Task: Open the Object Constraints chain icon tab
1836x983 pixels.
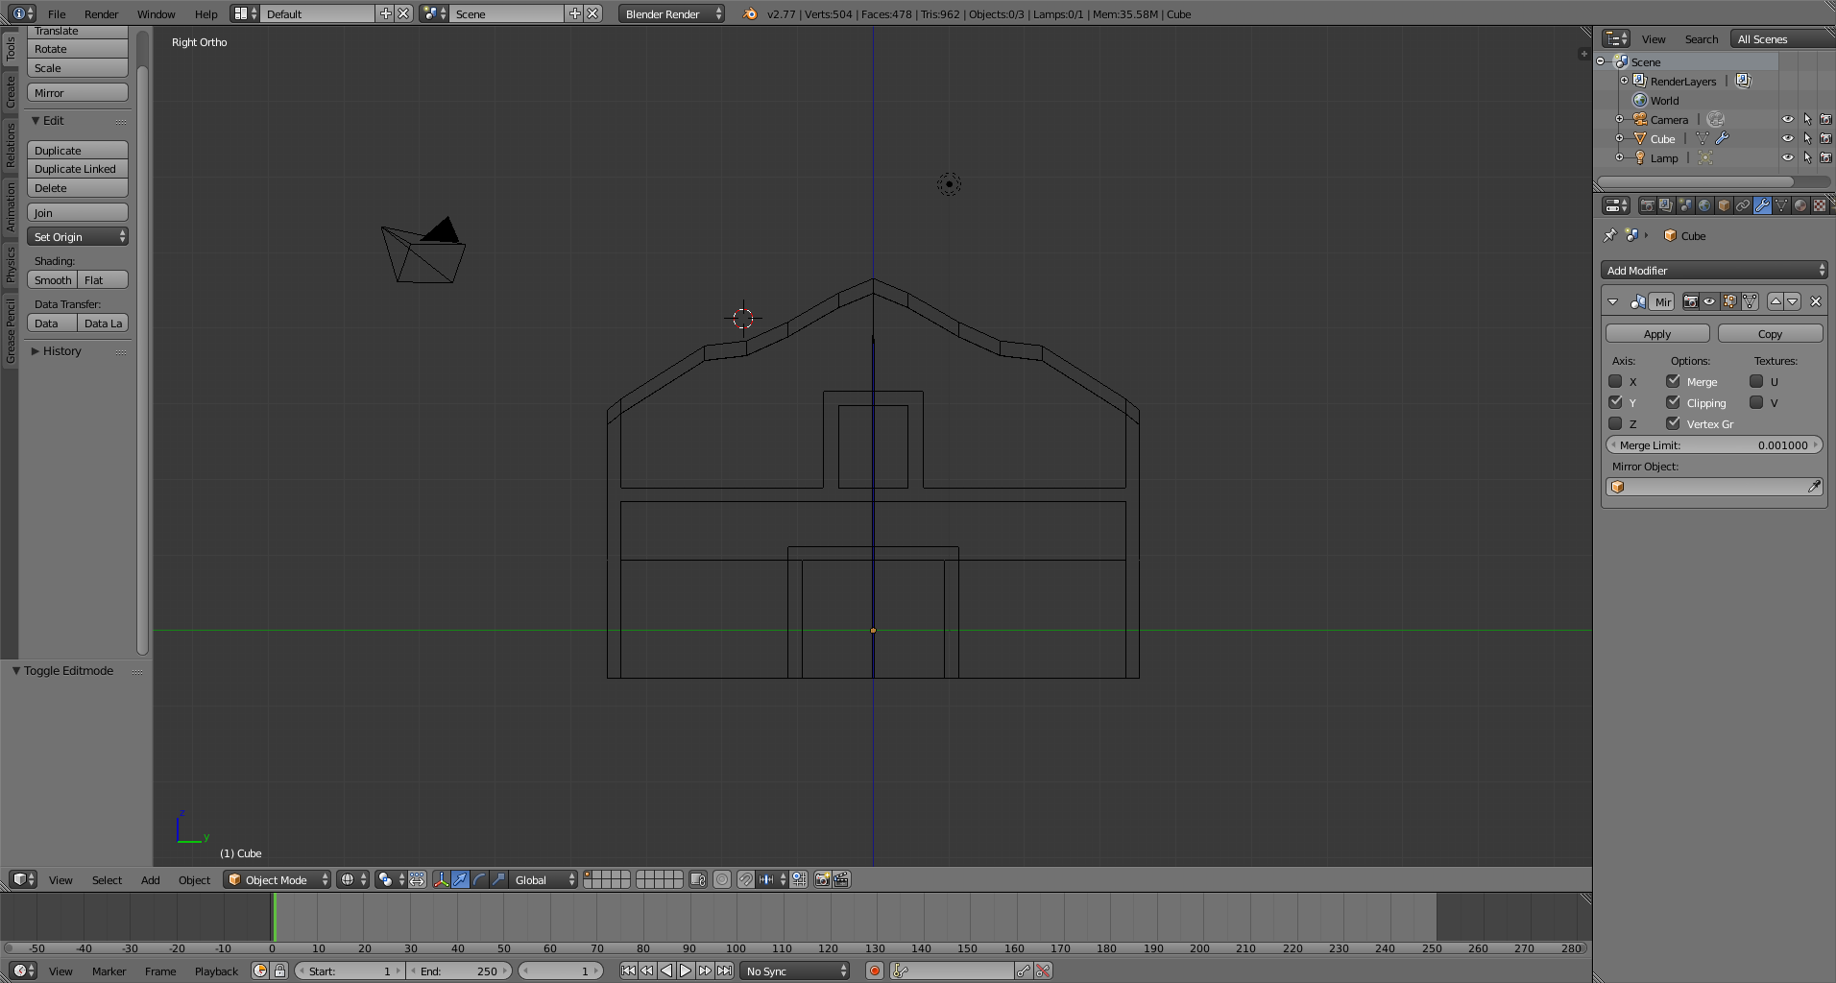Action: [1743, 205]
